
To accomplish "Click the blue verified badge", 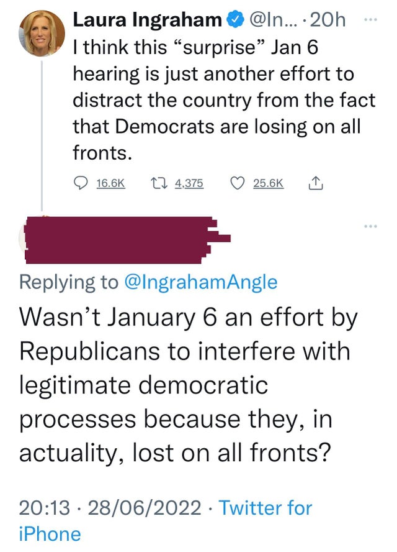I will [x=236, y=19].
